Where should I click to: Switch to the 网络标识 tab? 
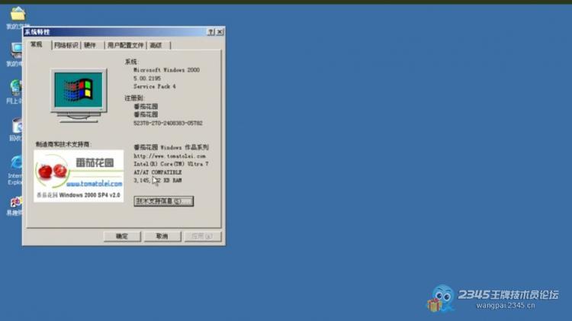66,45
